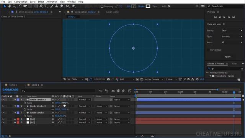Open the Composition Mini-Flowchart icon in timeline

point(100,91)
